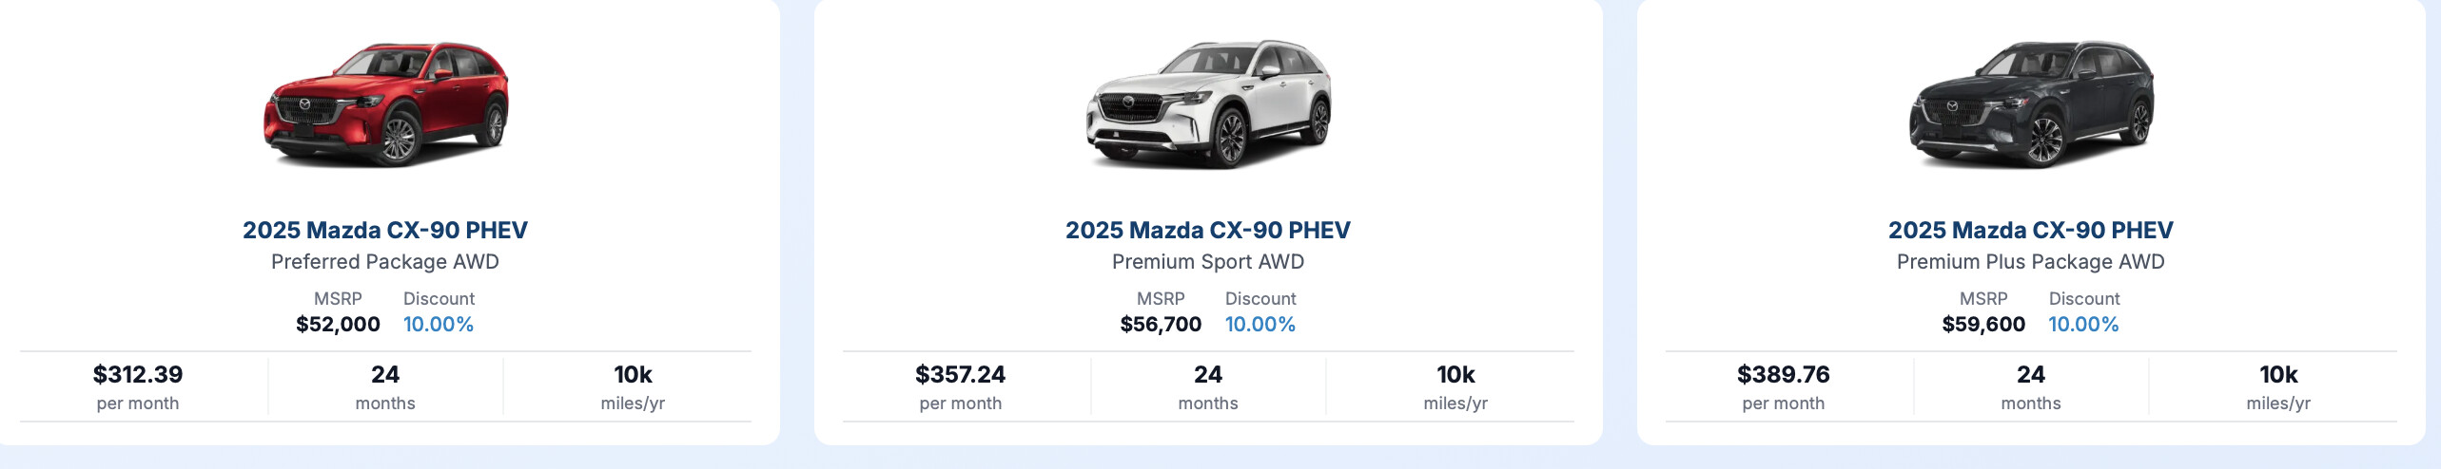The width and height of the screenshot is (2441, 469).
Task: Open the Premium Sport AWD card title
Action: point(1208,230)
